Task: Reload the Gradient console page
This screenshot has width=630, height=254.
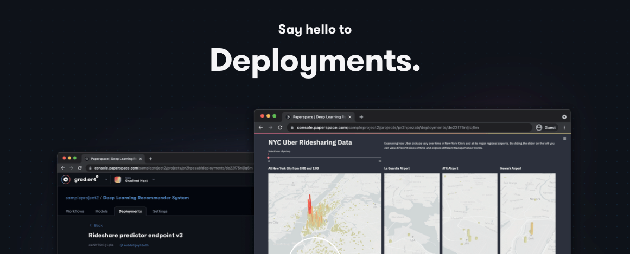Action: tap(80, 168)
